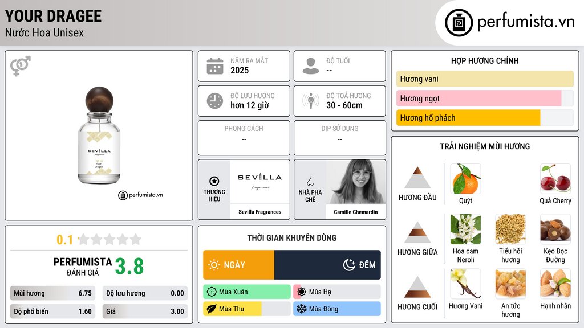584x328 pixels.
Task: Click the sillage icon beside Độ toả hương
Action: tap(311, 101)
